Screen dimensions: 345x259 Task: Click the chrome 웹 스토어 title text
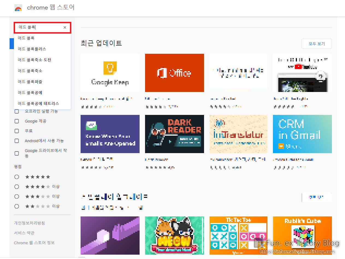pyautogui.click(x=51, y=8)
